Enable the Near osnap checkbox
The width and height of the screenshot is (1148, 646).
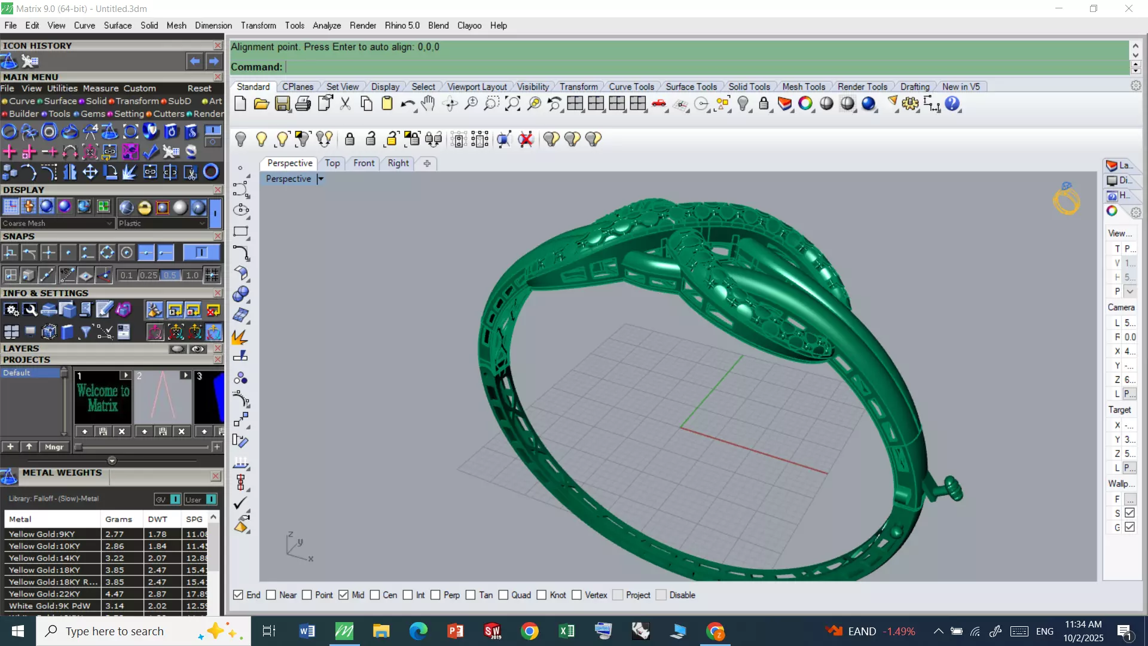coord(271,595)
